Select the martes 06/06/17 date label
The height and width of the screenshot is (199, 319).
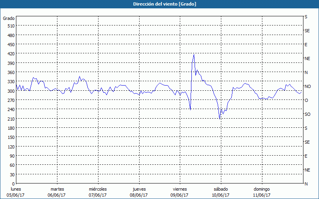point(57,192)
